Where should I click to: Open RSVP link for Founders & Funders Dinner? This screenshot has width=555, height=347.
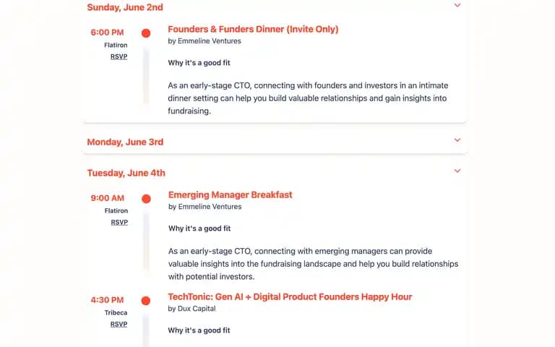119,56
